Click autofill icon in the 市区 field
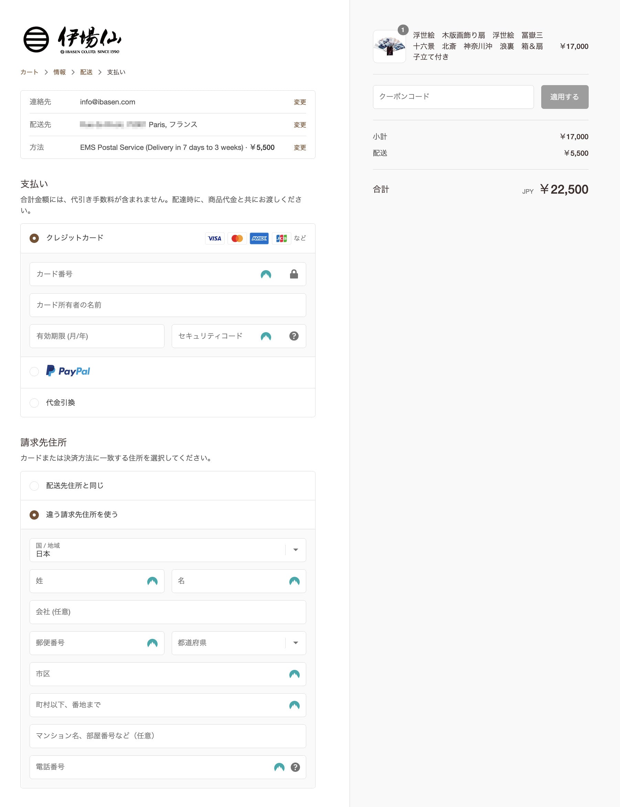This screenshot has height=807, width=620. 294,674
